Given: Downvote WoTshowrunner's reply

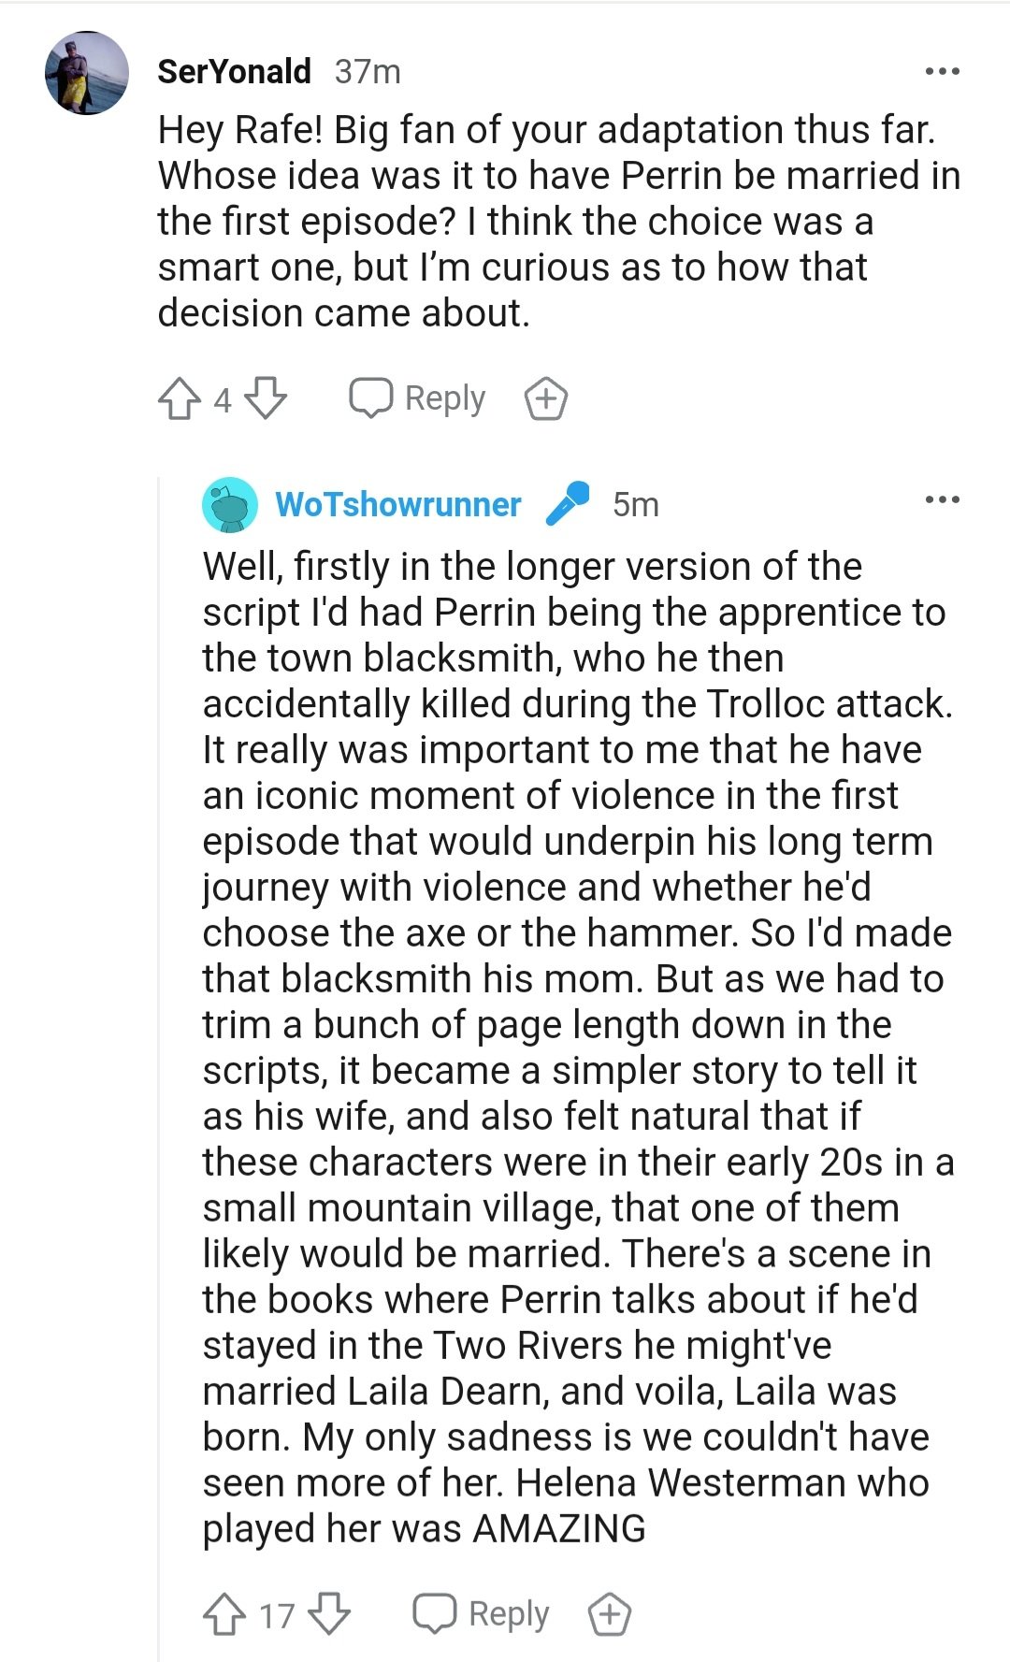Looking at the screenshot, I should coord(329,1614).
